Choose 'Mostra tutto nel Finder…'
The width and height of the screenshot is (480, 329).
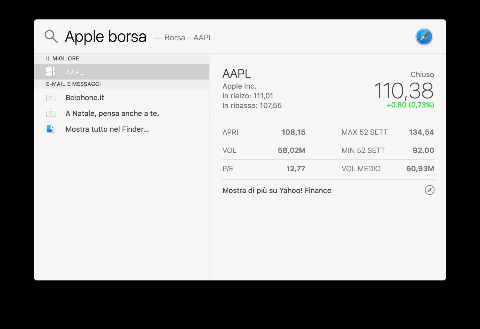coord(122,129)
